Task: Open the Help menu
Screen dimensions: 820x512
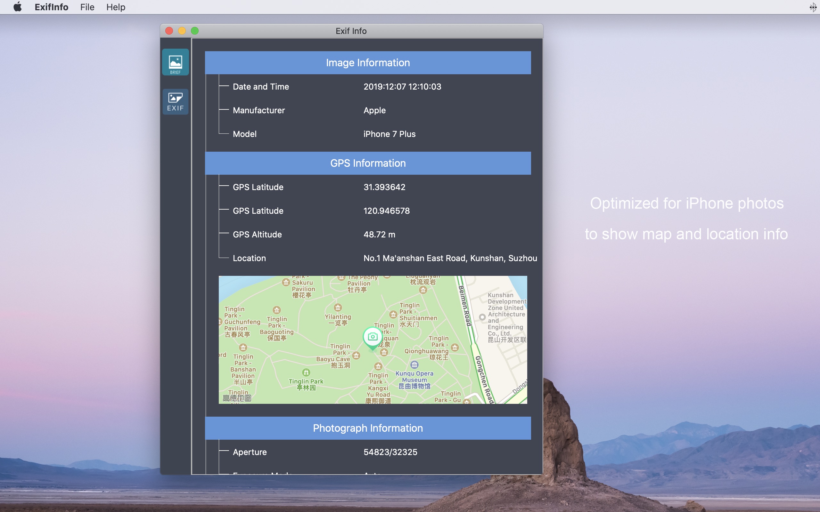Action: tap(116, 7)
